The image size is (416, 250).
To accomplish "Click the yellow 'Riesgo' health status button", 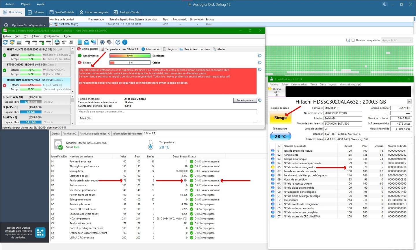I will point(280,118).
